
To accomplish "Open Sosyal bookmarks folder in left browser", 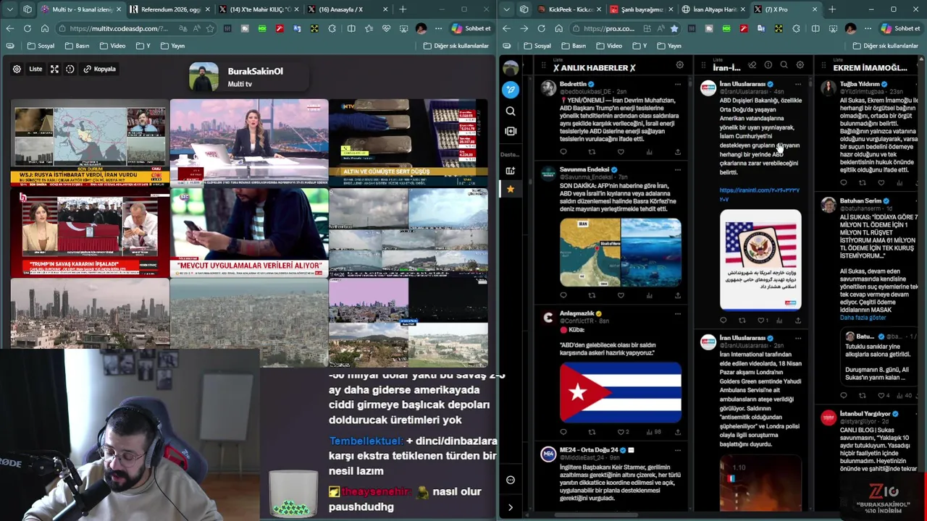I will click(41, 46).
